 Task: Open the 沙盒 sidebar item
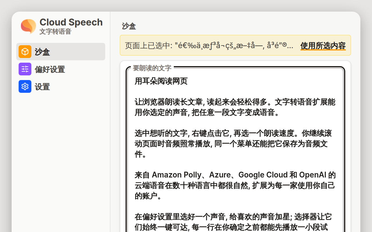61,52
